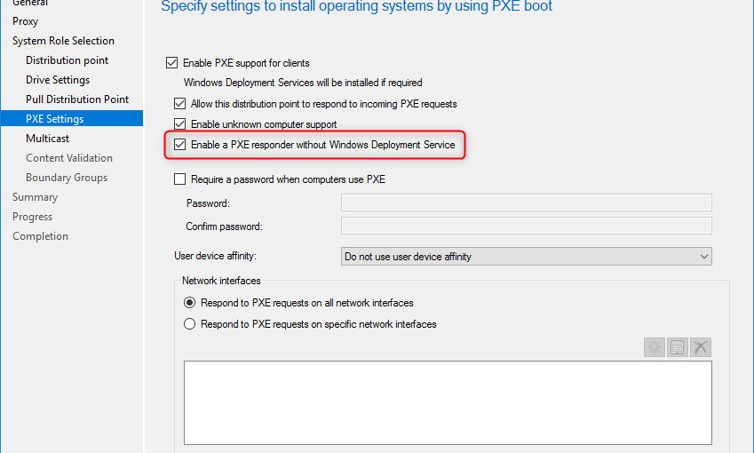Open Pull Distribution Point step
The height and width of the screenshot is (453, 754).
click(77, 99)
